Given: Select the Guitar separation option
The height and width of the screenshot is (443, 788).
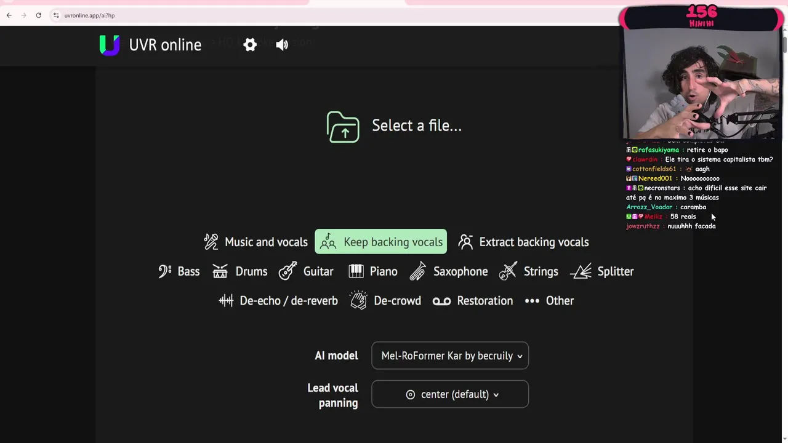Looking at the screenshot, I should (306, 271).
